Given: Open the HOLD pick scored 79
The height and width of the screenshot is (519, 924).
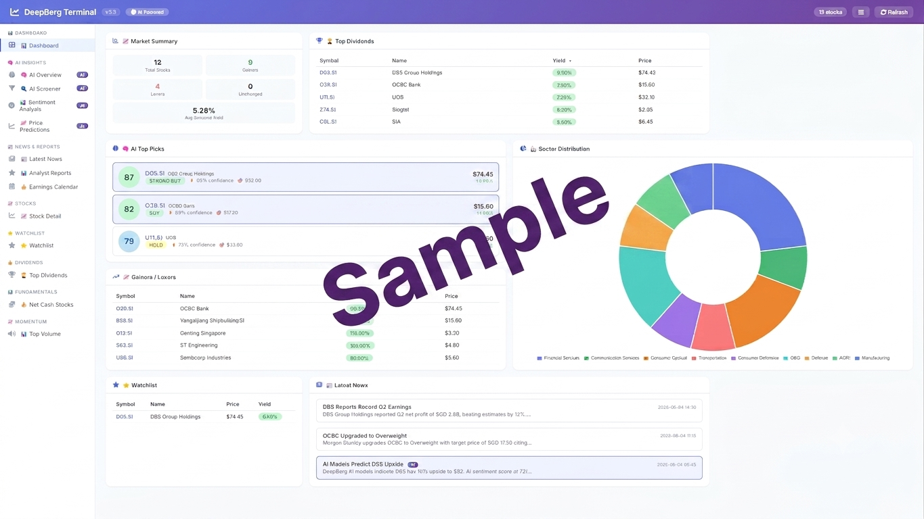Looking at the screenshot, I should point(305,241).
